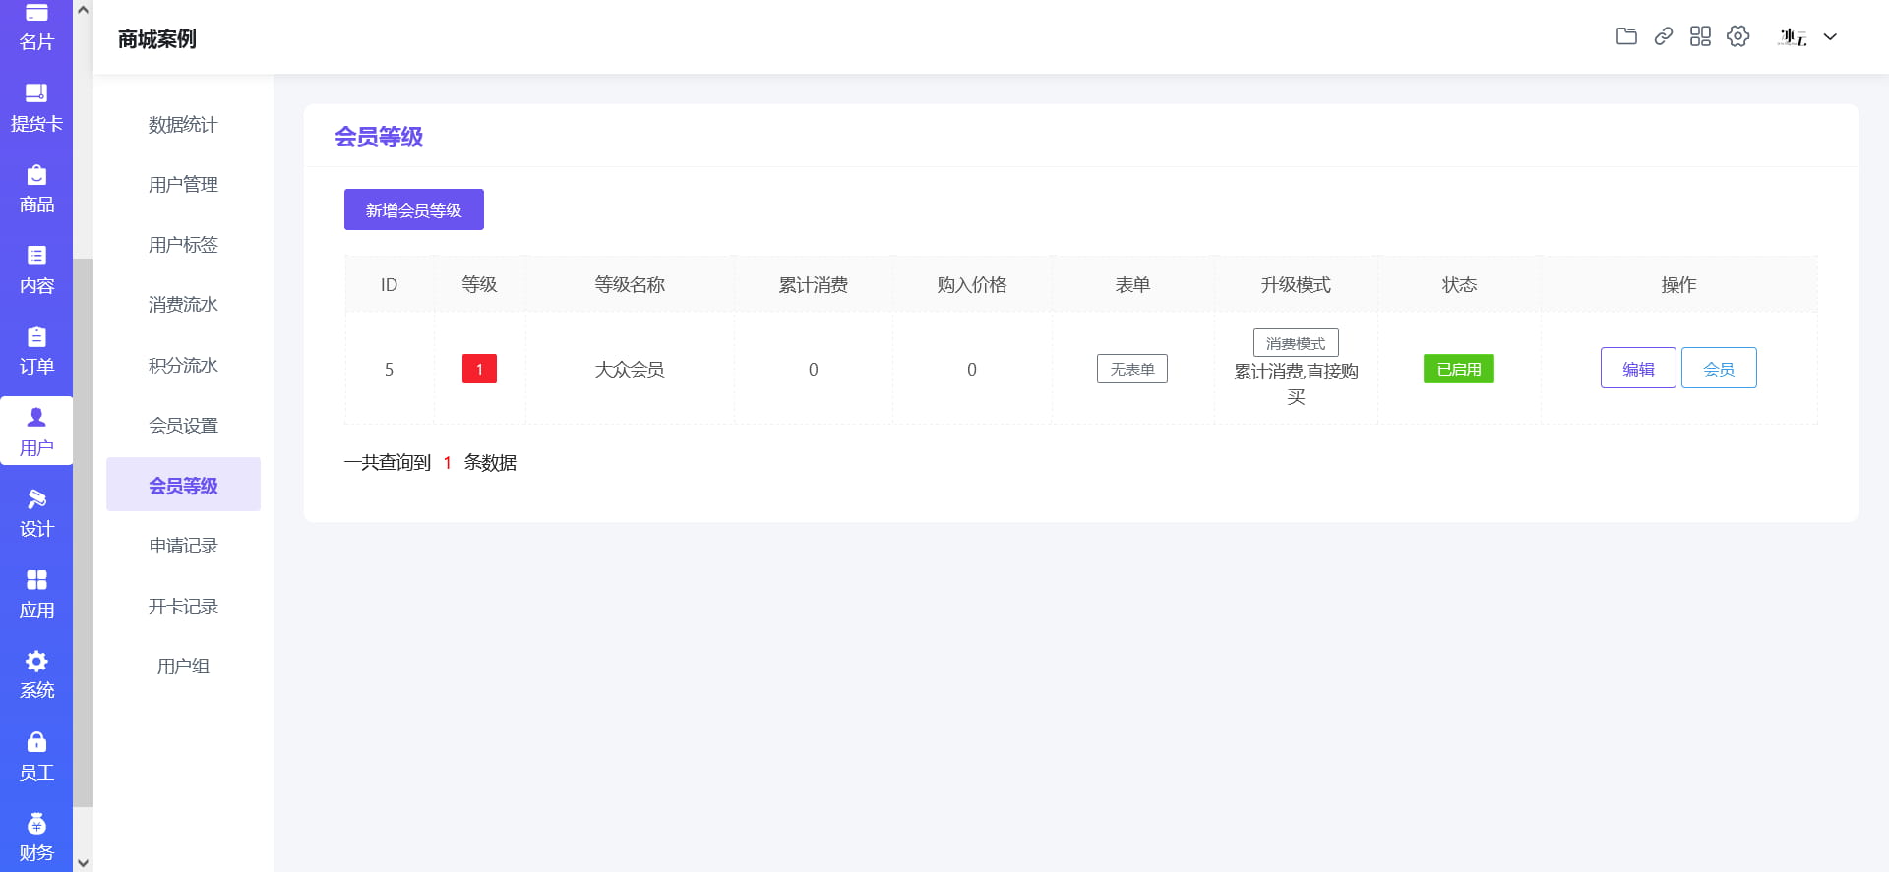Click the grid apps icon in header

(1700, 36)
